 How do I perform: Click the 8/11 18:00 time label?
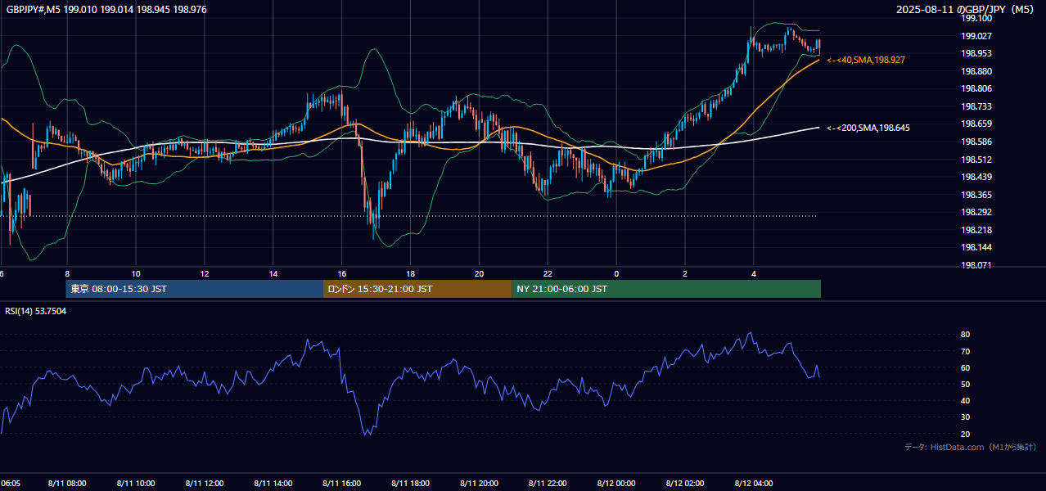click(411, 484)
